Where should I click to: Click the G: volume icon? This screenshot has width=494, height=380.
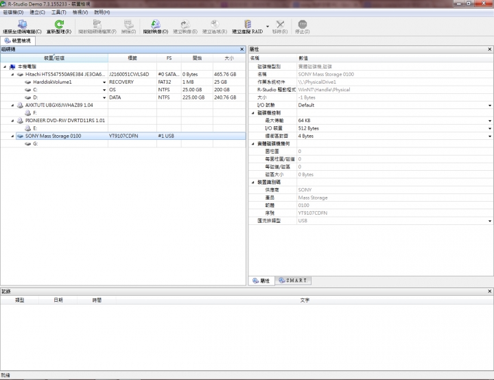(27, 143)
